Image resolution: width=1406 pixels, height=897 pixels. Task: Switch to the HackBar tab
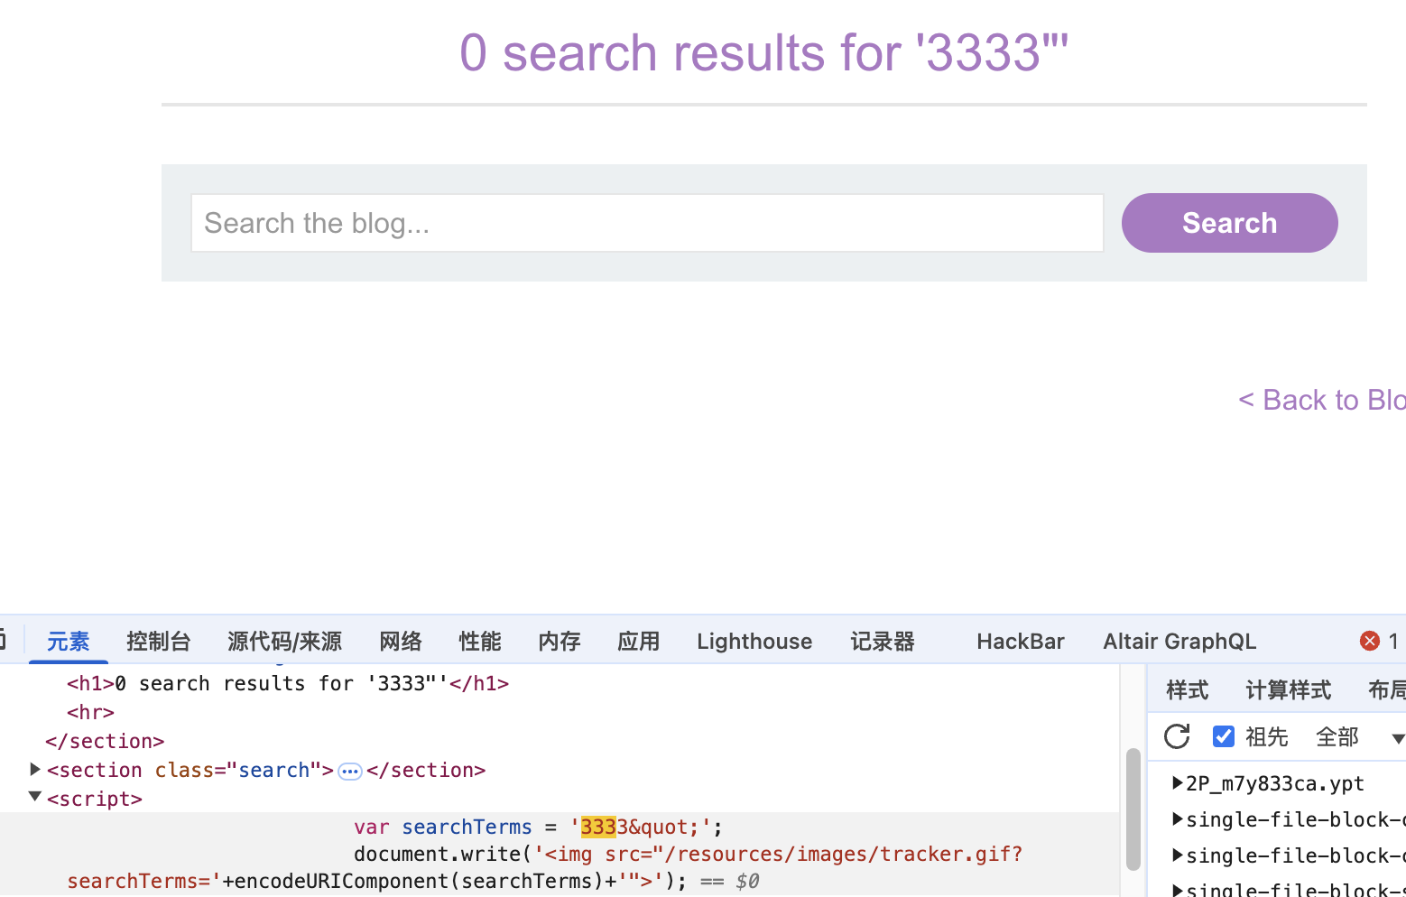click(1020, 641)
